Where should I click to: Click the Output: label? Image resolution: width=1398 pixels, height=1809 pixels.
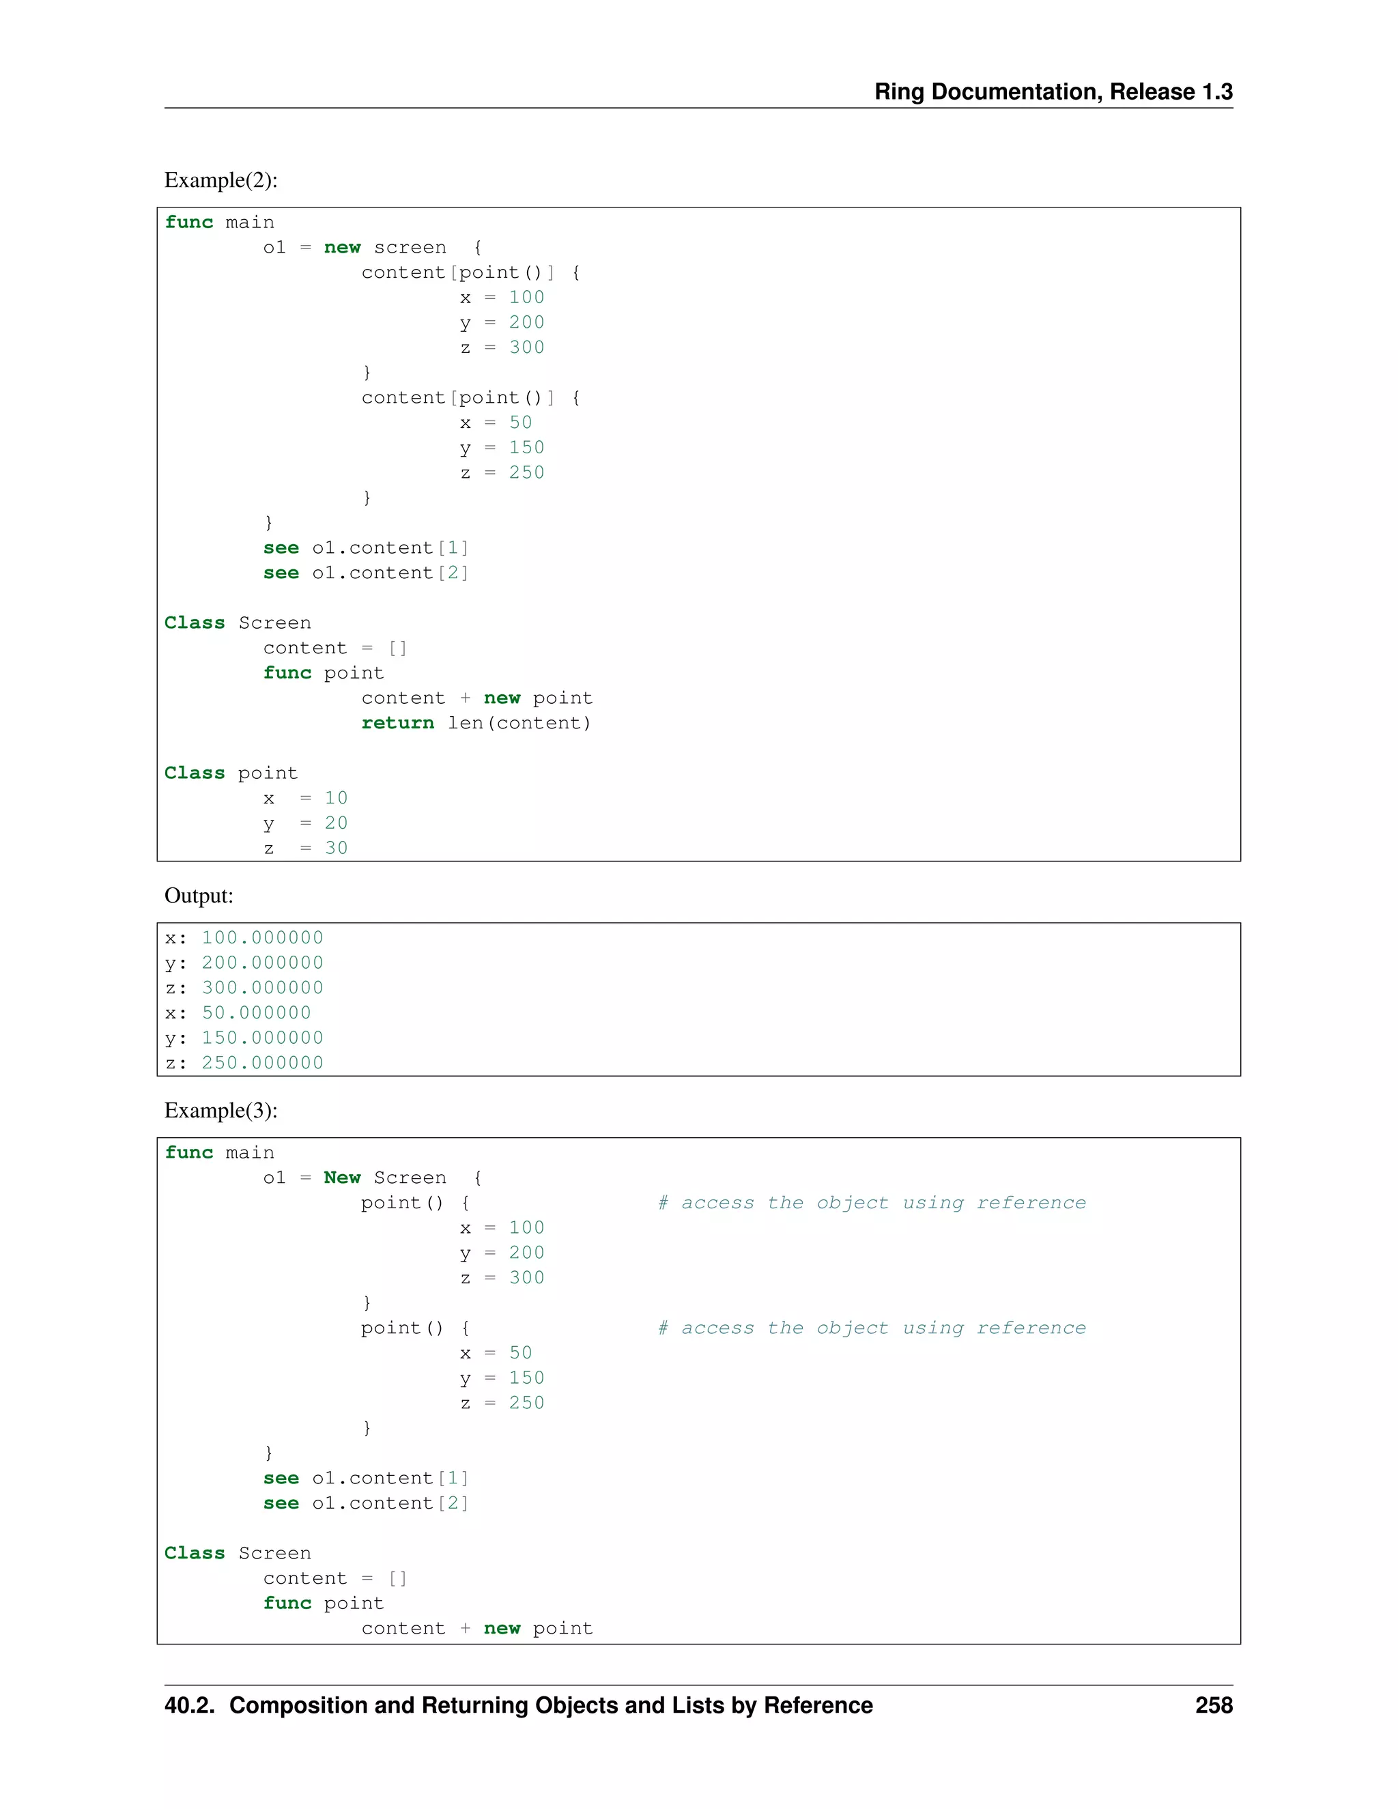pos(199,896)
